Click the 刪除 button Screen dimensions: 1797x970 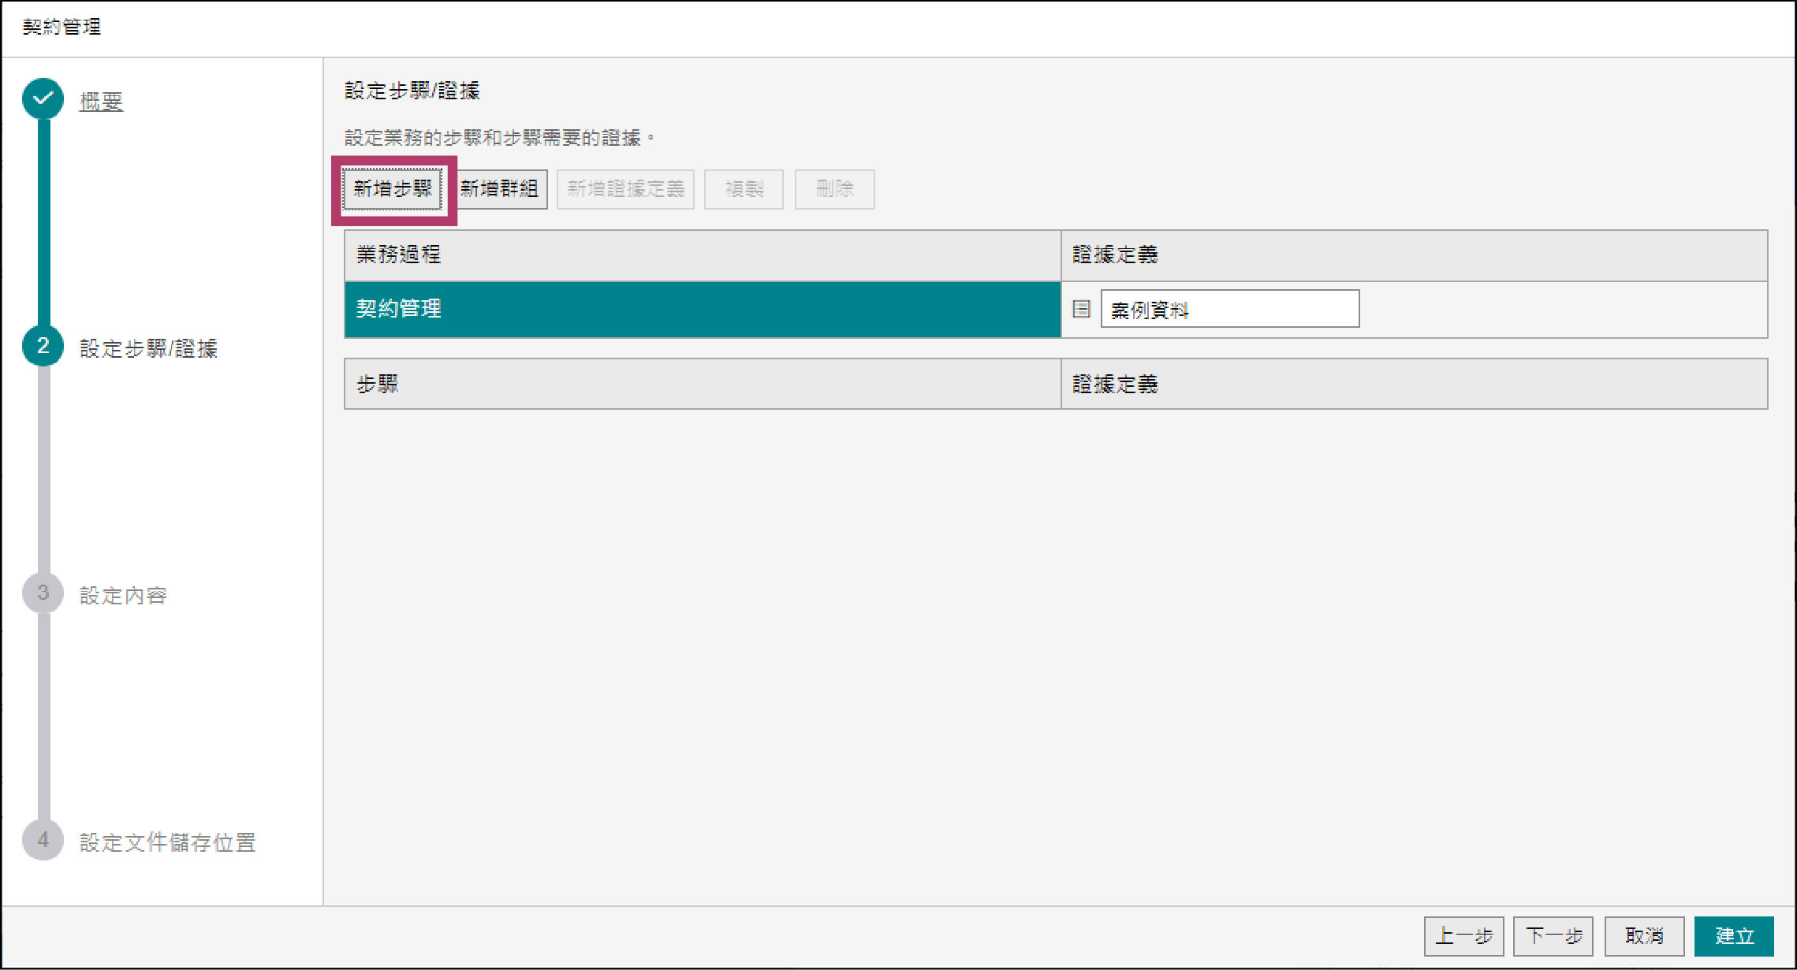834,189
